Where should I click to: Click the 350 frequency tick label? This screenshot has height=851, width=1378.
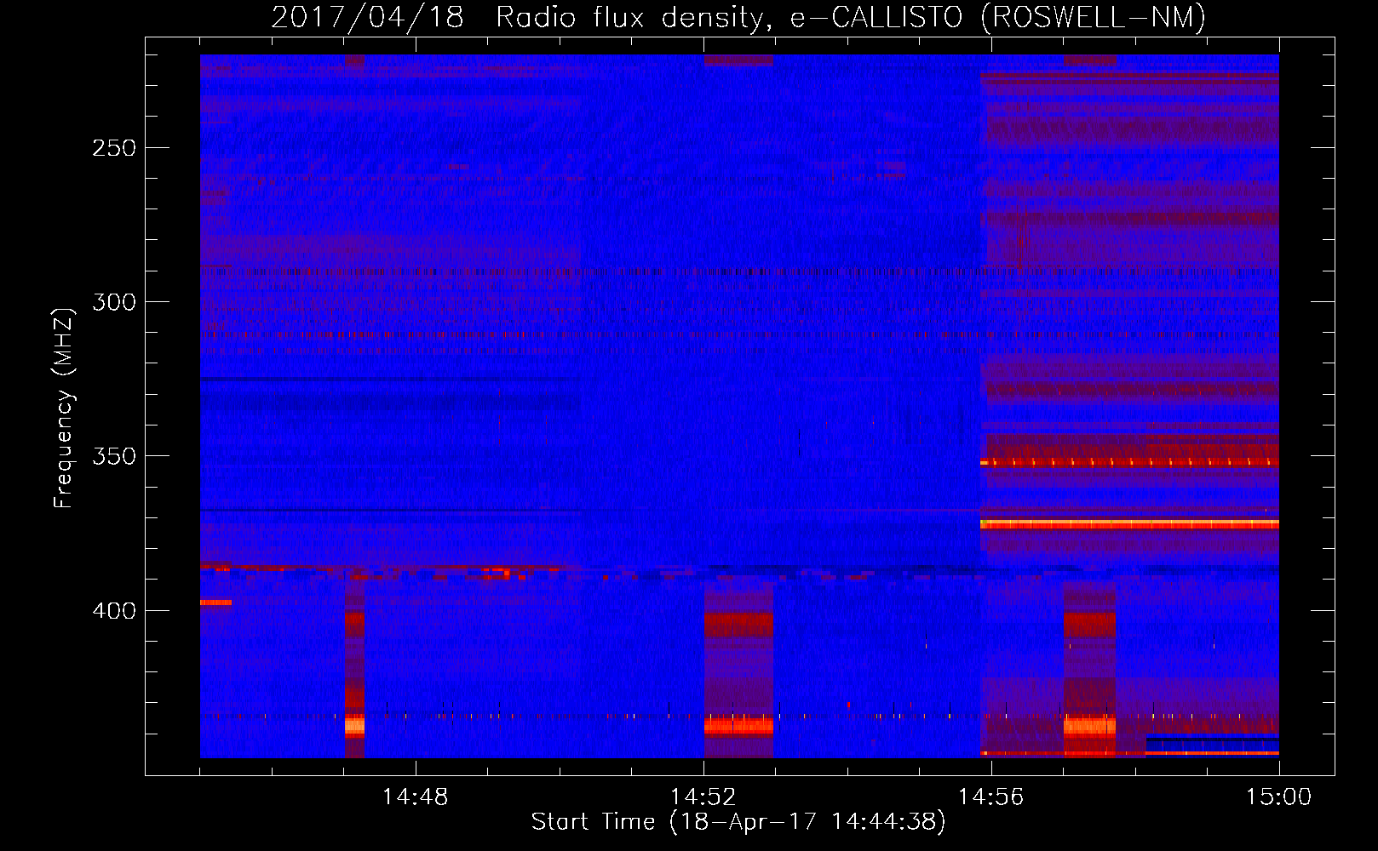[x=114, y=456]
